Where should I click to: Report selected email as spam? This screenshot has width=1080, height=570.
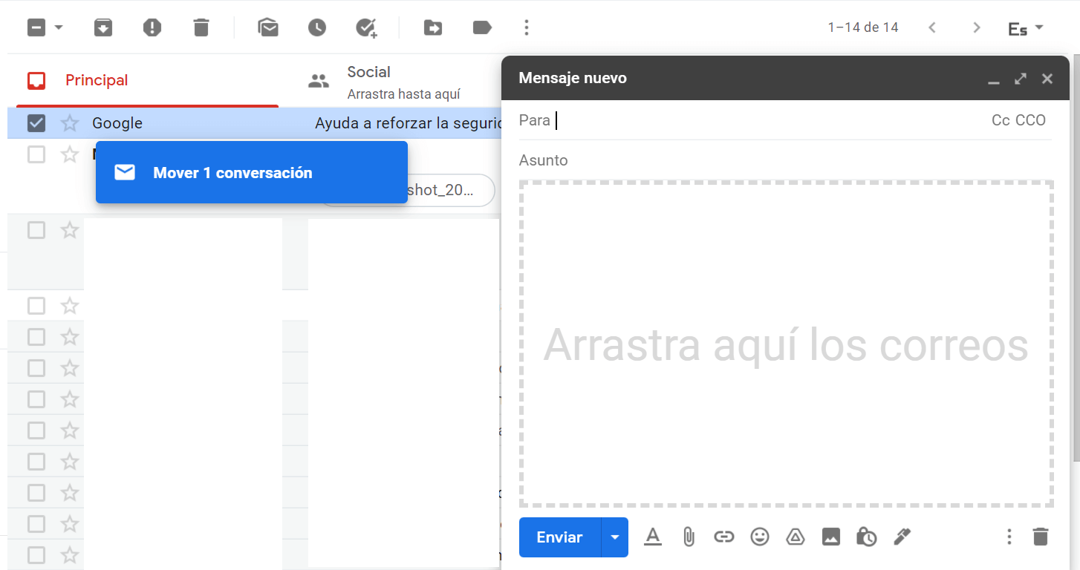(x=152, y=28)
